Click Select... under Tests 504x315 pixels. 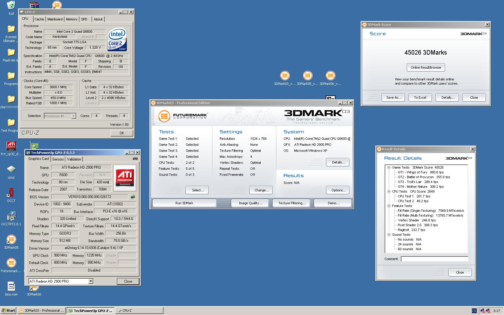point(197,190)
